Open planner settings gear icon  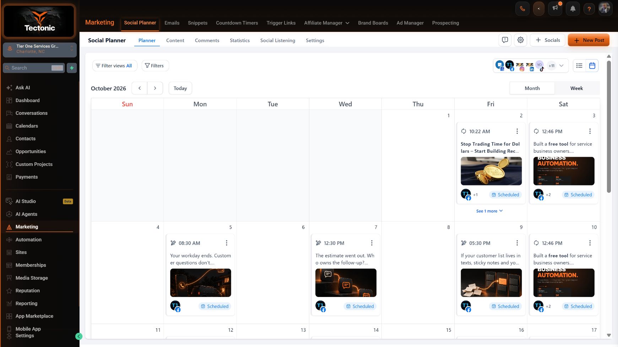pyautogui.click(x=521, y=40)
